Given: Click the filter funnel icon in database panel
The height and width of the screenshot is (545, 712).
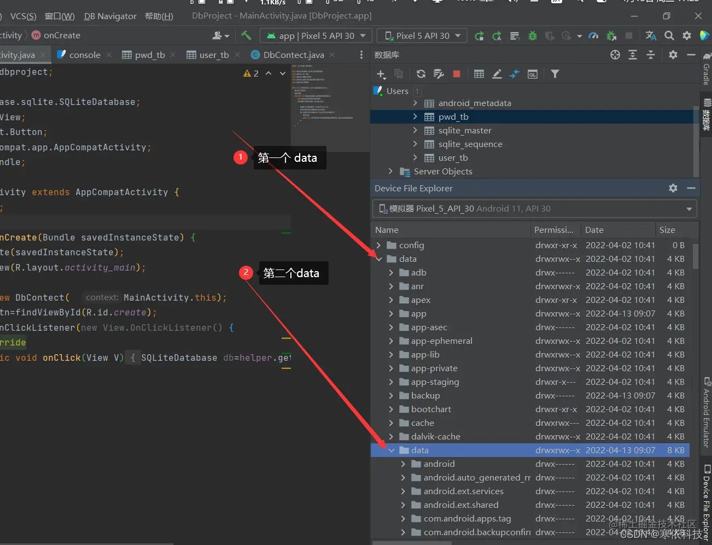Looking at the screenshot, I should pyautogui.click(x=555, y=74).
